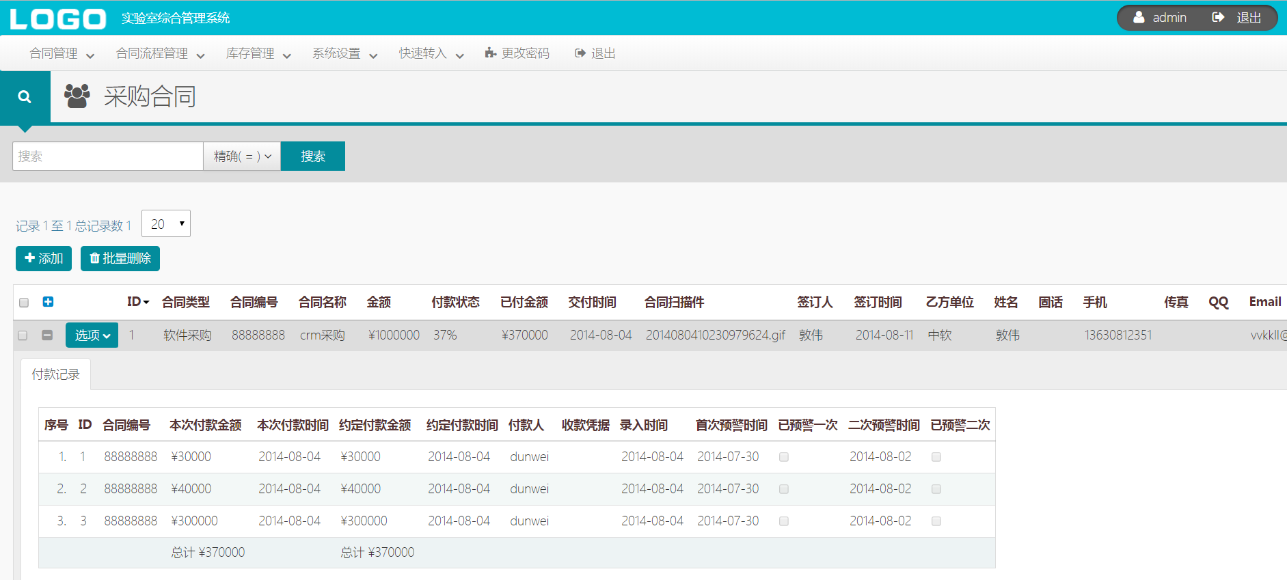Click the 添加 button
This screenshot has width=1287, height=580.
coord(44,258)
